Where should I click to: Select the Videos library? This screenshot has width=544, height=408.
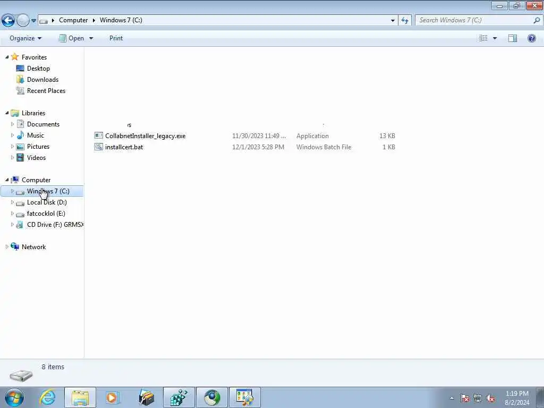tap(36, 157)
